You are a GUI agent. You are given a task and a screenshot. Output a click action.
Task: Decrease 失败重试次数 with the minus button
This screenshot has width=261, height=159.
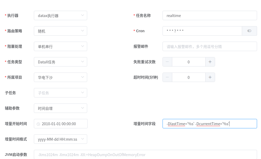[x=168, y=62]
